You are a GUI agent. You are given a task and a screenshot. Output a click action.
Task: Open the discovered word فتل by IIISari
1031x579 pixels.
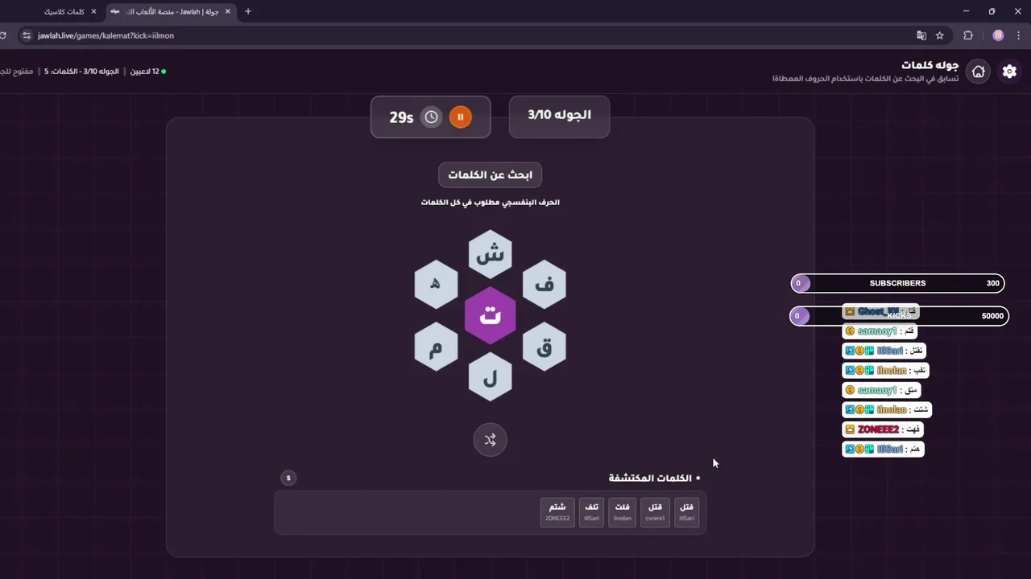[x=686, y=511]
